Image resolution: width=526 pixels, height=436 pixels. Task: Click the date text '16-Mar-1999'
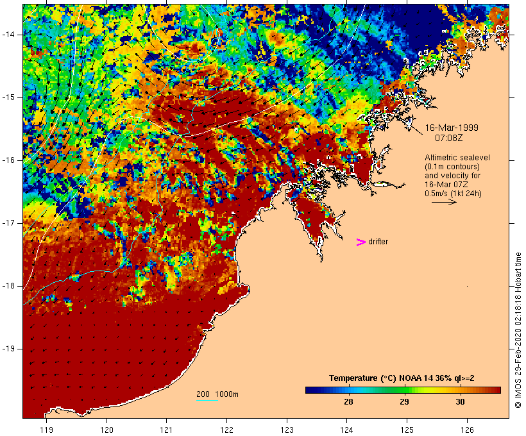(452, 128)
